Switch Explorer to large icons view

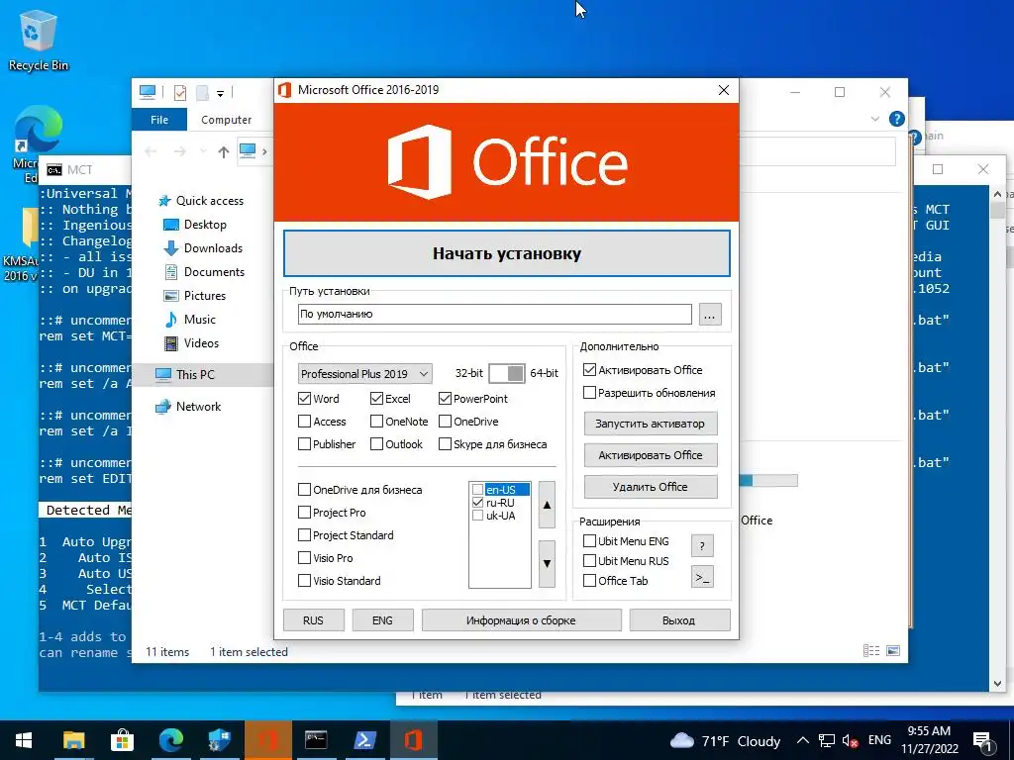point(893,651)
